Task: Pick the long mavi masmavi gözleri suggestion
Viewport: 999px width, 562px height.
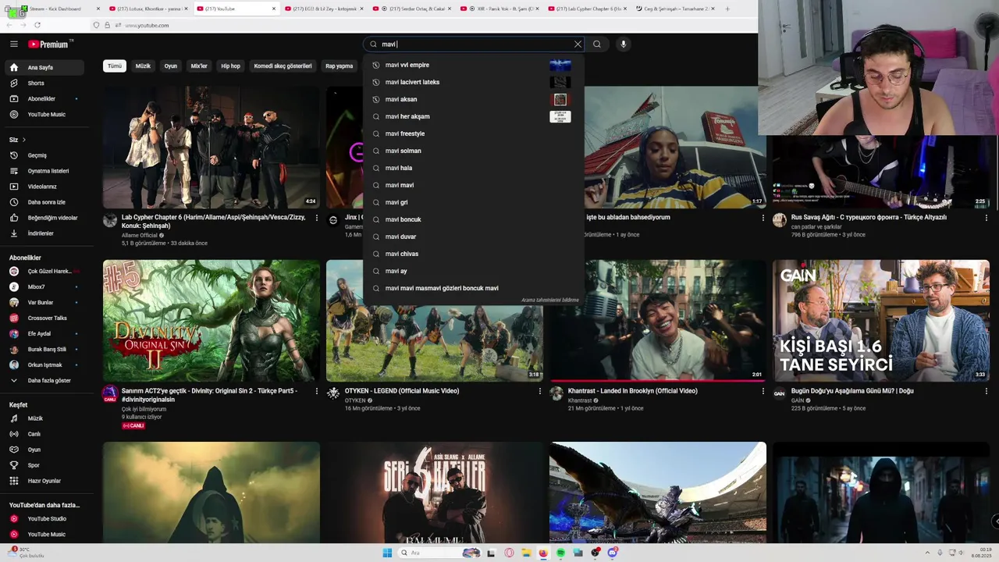Action: [x=473, y=288]
